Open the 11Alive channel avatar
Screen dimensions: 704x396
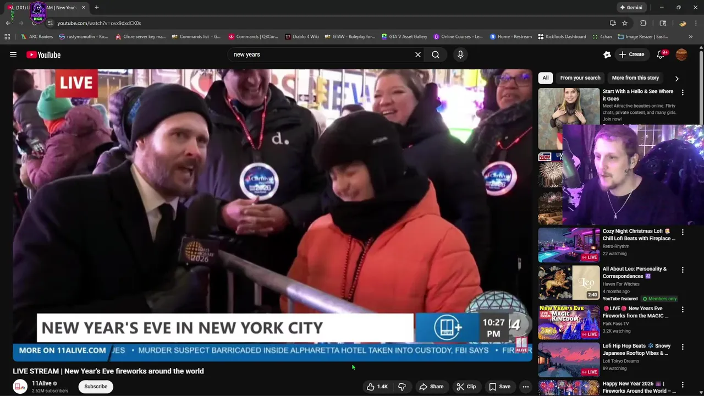(20, 387)
